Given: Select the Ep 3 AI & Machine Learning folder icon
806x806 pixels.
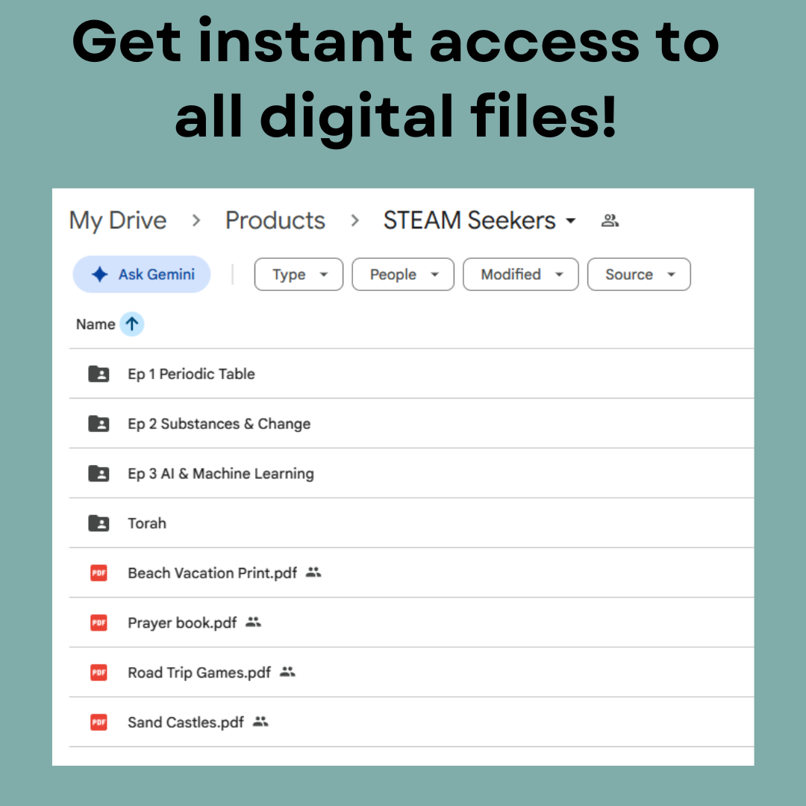Looking at the screenshot, I should (99, 473).
